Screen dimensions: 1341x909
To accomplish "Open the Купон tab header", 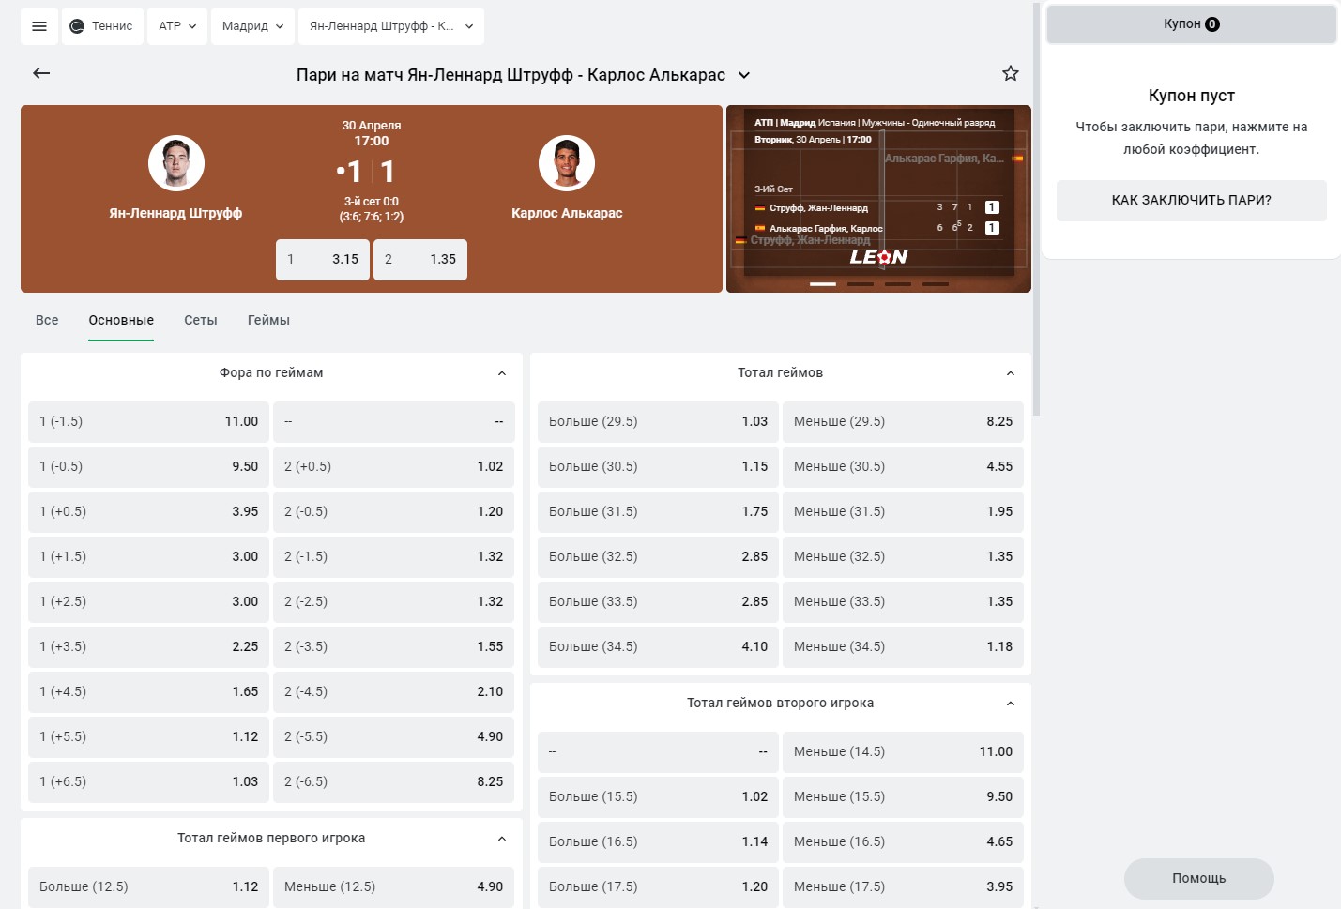I will pyautogui.click(x=1192, y=24).
